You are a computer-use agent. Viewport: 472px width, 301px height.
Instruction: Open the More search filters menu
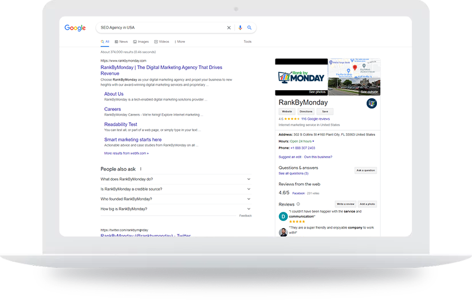point(180,42)
